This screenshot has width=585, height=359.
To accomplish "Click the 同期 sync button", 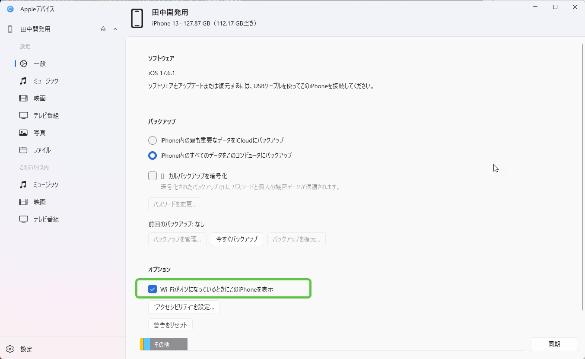I will point(554,344).
